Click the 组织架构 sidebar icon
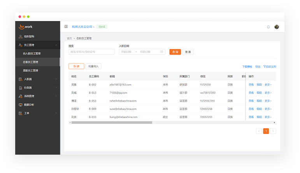The image size is (300, 173). pyautogui.click(x=21, y=37)
